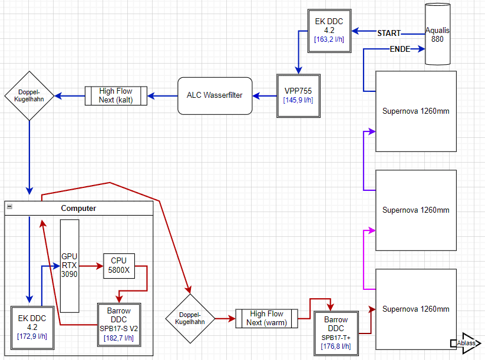Click the 182,7 l/h flow value
Image resolution: width=485 pixels, height=360 pixels.
[118, 338]
